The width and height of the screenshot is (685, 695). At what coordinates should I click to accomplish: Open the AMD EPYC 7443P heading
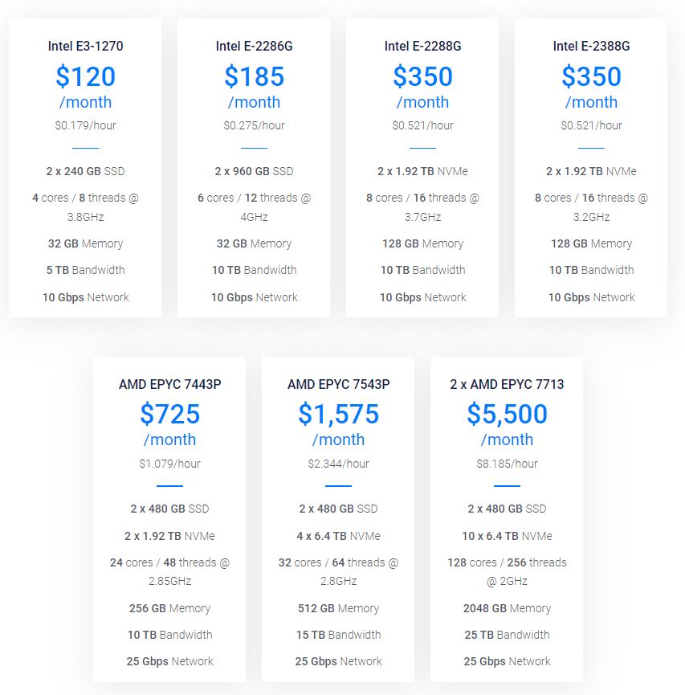point(169,384)
